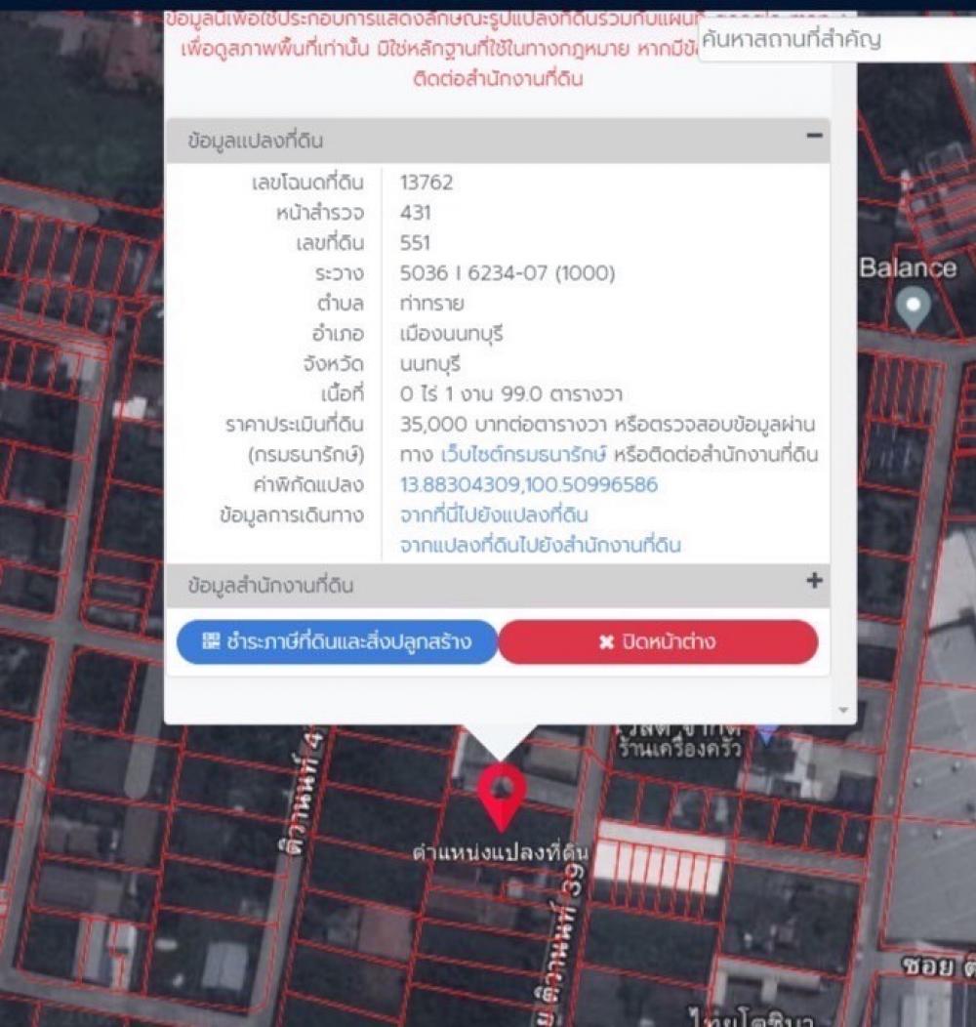Click the plus icon beside ข้อมูลสำนักงานที่ดิน
This screenshot has height=1027, width=976.
point(814,582)
